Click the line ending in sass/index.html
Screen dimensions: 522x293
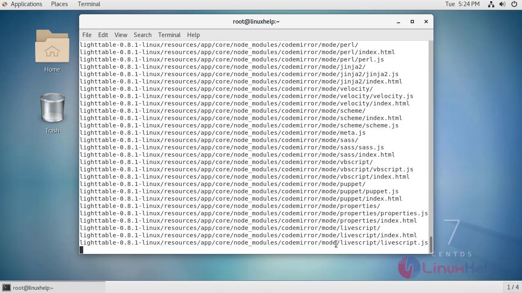click(x=237, y=155)
